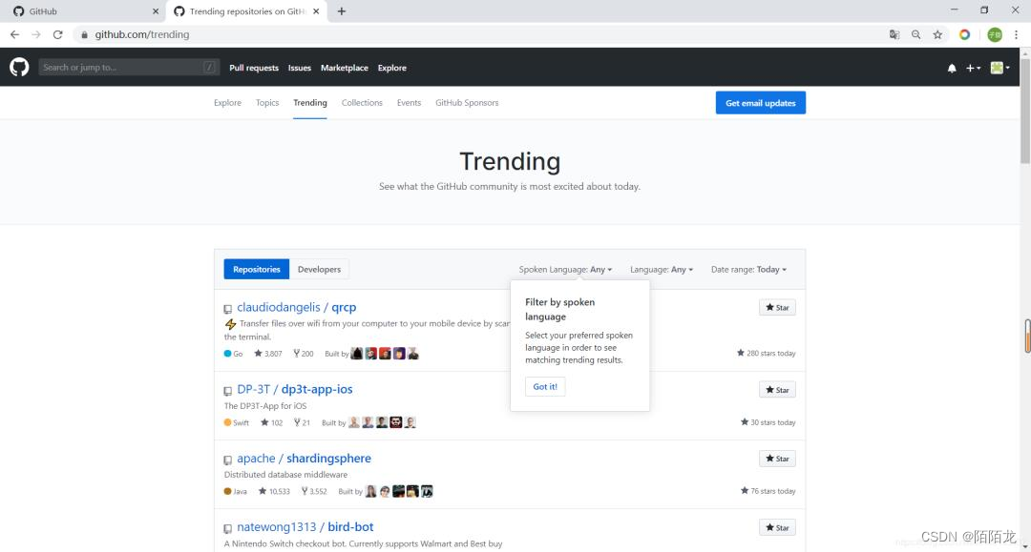
Task: Open the Chrome profile avatar
Action: pos(995,34)
